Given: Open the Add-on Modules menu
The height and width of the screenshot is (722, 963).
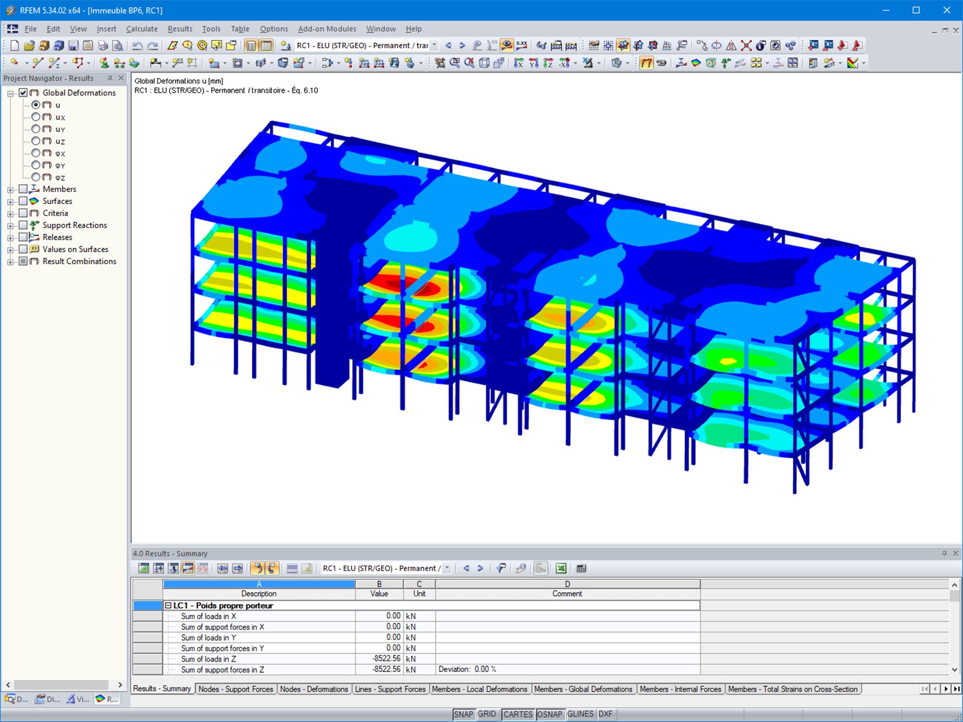Looking at the screenshot, I should pos(327,29).
